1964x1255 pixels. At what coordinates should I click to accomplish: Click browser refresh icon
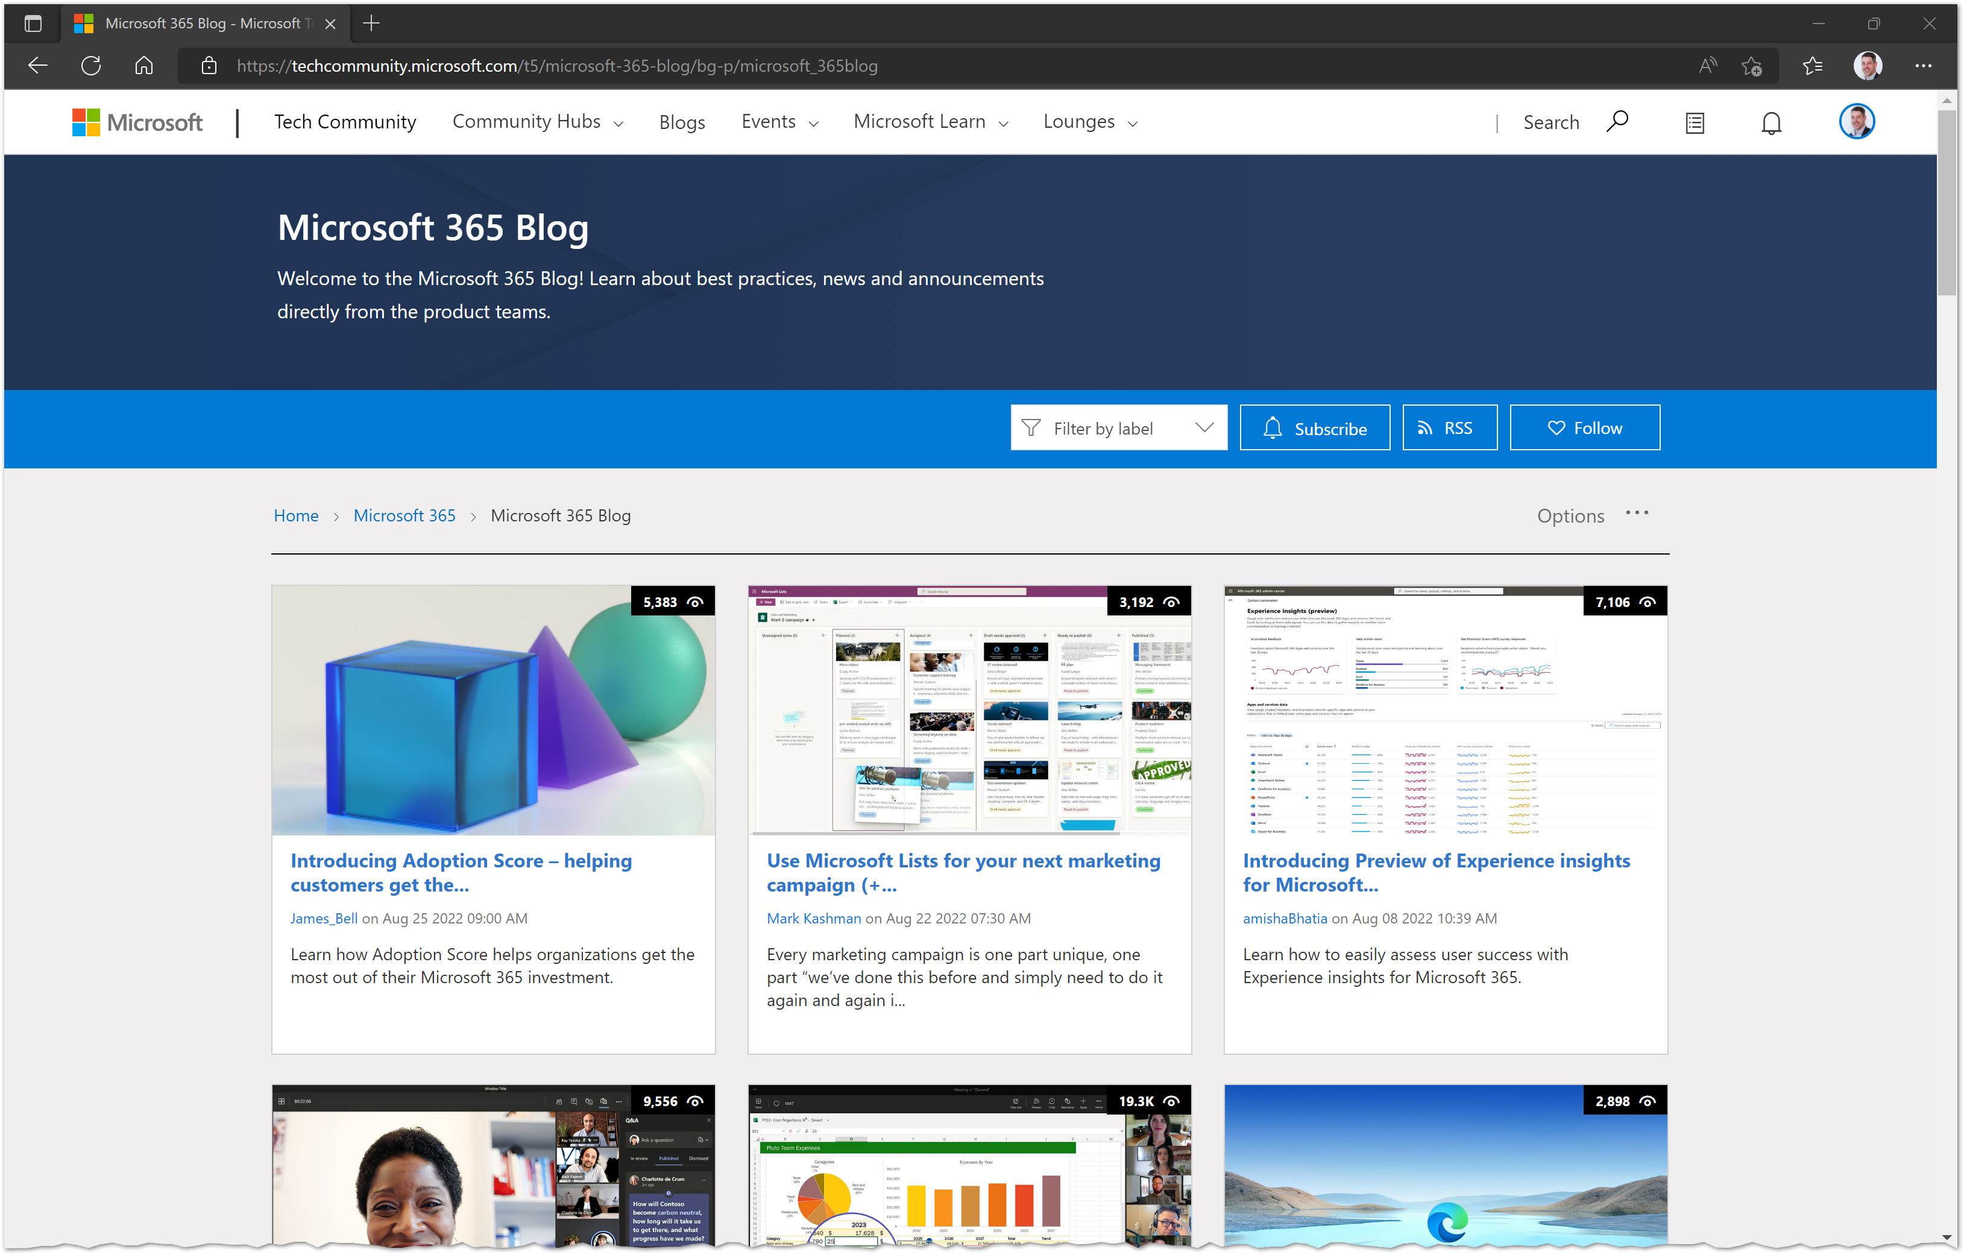pos(90,66)
